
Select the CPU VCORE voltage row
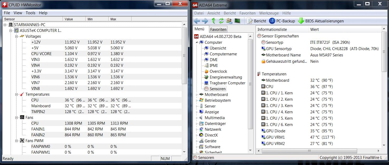pyautogui.click(x=92, y=54)
